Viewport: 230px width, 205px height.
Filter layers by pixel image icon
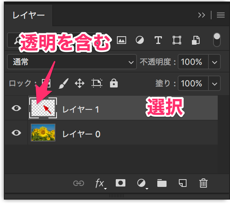click(x=122, y=40)
